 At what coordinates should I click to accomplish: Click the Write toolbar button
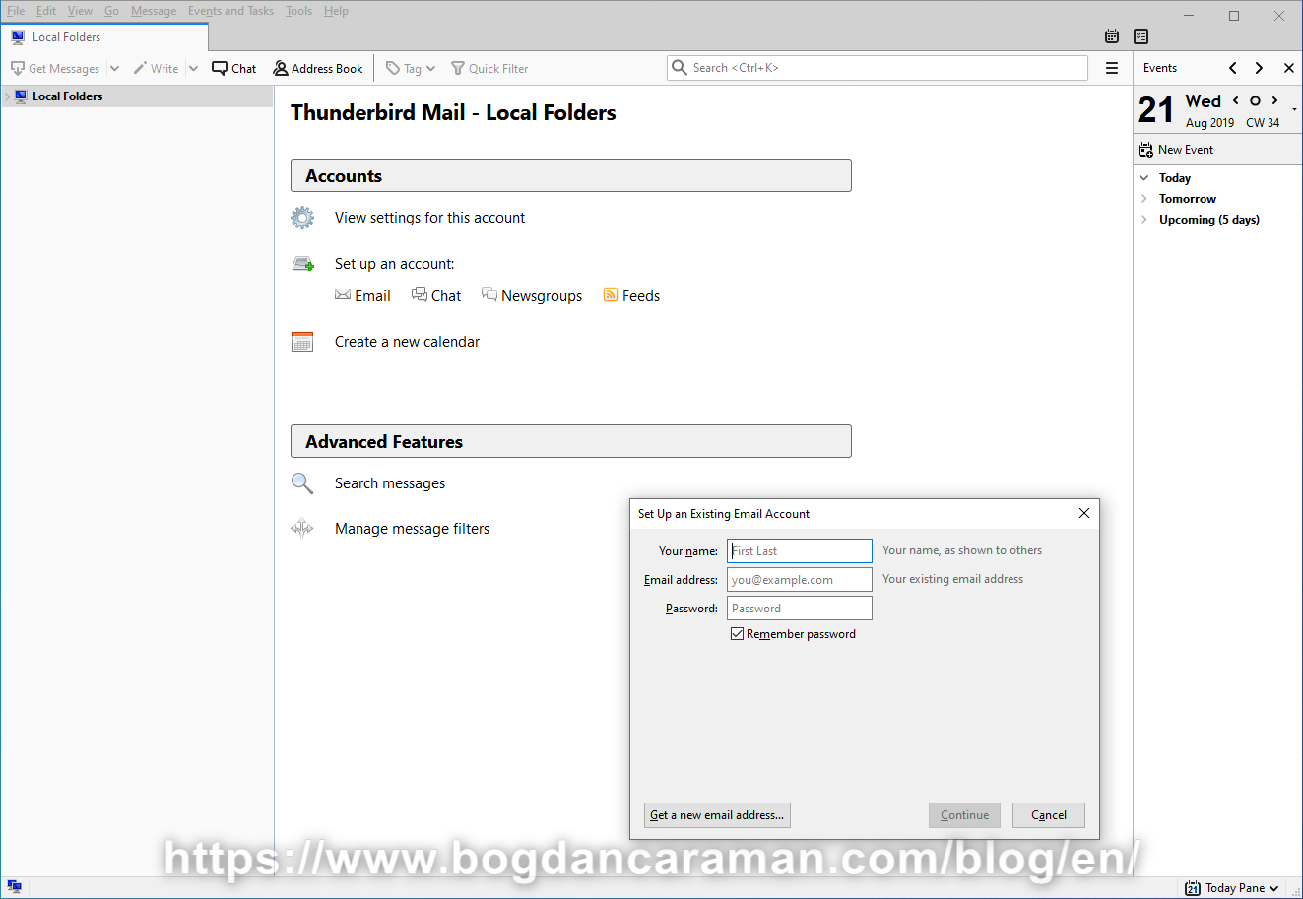156,69
